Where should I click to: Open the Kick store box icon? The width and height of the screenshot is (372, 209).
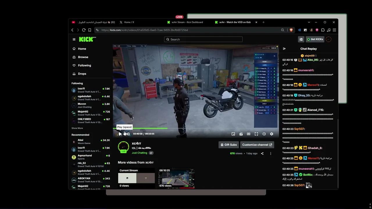pos(301,39)
